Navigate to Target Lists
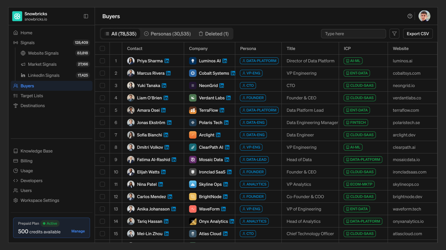The height and width of the screenshot is (250, 446). (51, 96)
